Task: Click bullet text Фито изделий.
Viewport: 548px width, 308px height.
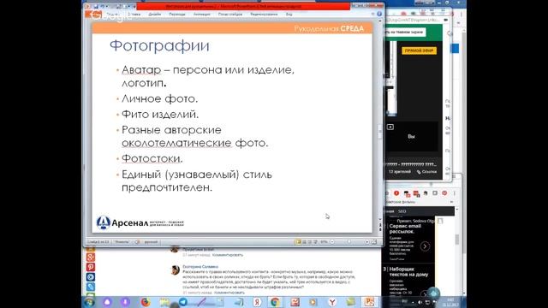Action: coord(160,114)
